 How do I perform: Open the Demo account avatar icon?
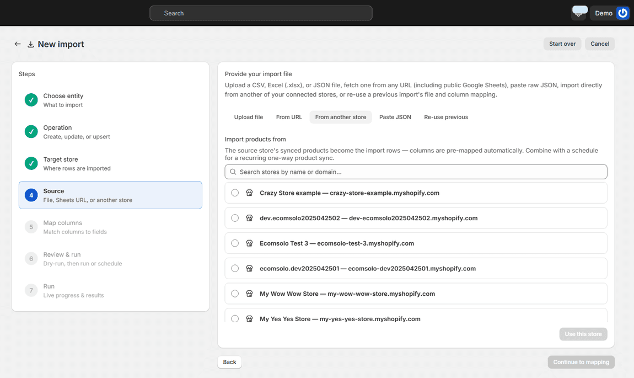coord(622,13)
